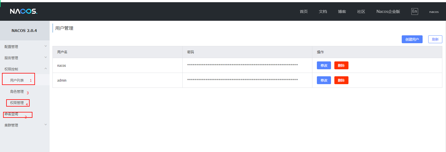Viewport: 446px width, 152px height.
Task: Expand the 配置管理 menu chevron
Action: point(46,46)
